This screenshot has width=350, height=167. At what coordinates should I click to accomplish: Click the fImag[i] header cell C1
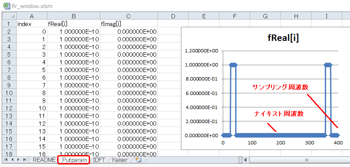pyautogui.click(x=128, y=24)
